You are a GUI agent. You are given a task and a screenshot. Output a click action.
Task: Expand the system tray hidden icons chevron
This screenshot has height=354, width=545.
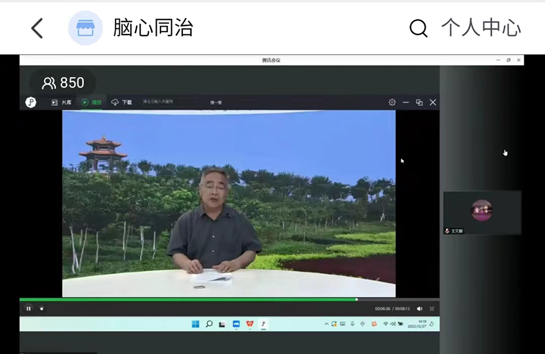(327, 324)
